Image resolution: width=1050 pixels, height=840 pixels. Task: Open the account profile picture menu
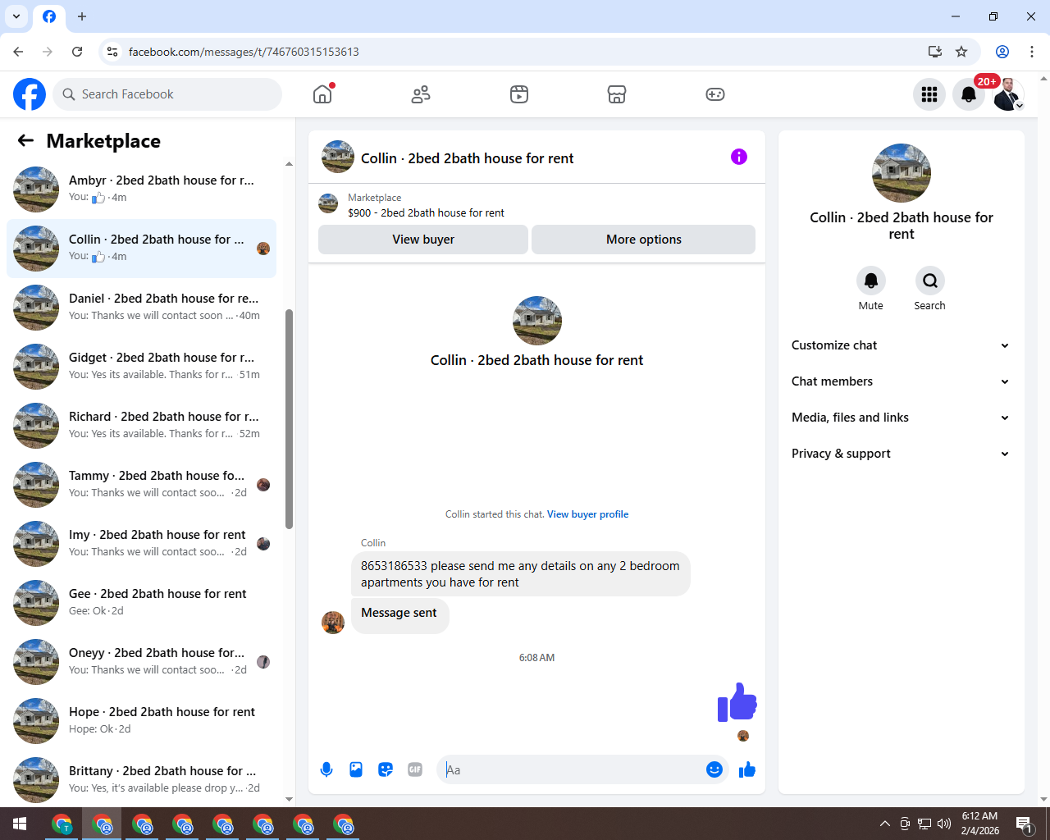click(x=1008, y=94)
